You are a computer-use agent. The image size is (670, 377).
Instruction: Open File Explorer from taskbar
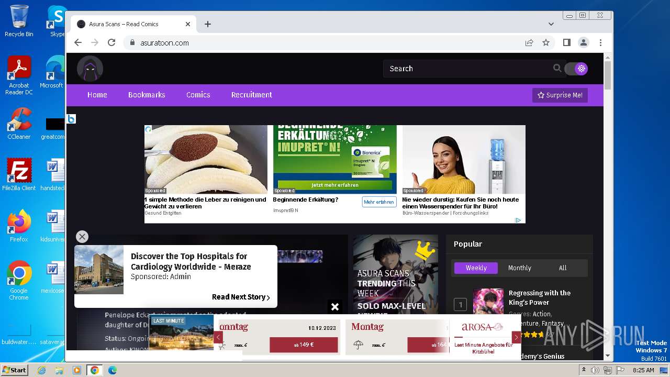point(59,370)
